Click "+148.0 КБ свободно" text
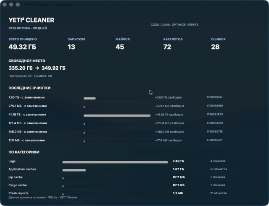 pyautogui.click(x=169, y=132)
